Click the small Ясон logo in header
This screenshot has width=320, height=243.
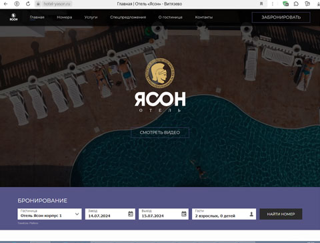coord(13,17)
